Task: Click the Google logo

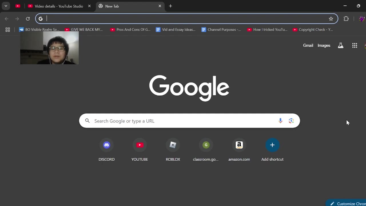Action: 189,88
